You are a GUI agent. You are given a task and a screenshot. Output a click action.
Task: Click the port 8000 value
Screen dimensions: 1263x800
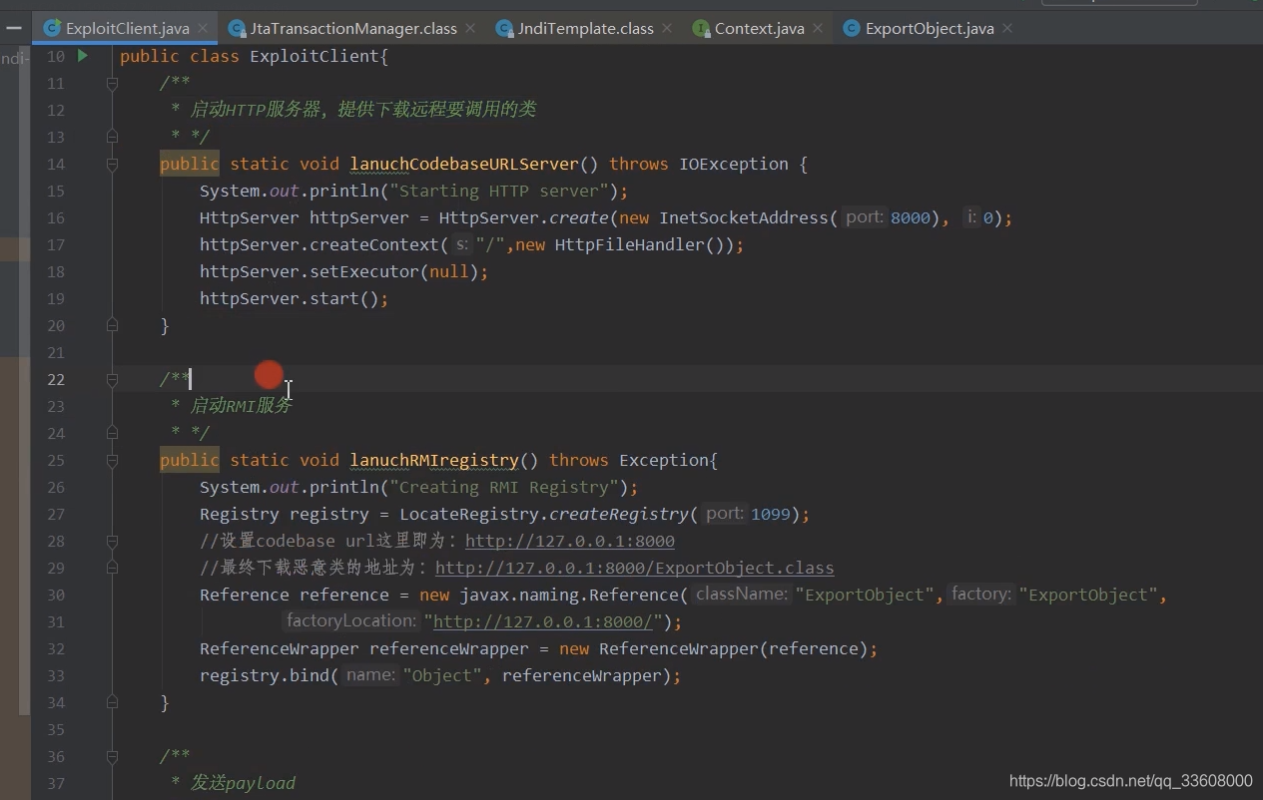coord(910,217)
